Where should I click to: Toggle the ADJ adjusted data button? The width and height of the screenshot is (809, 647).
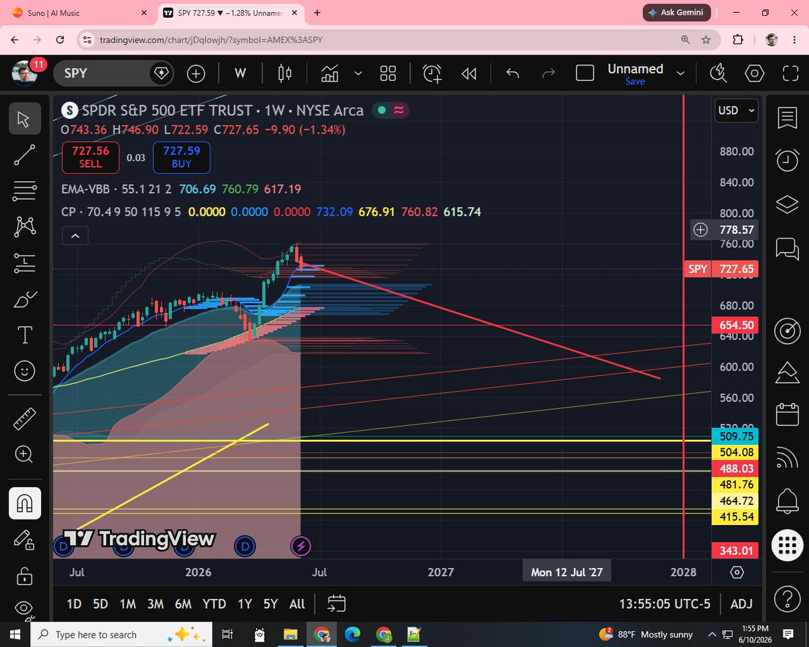742,604
